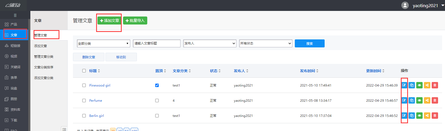Copy the Pinewood girl article
This screenshot has height=131, width=445.
coord(412,85)
